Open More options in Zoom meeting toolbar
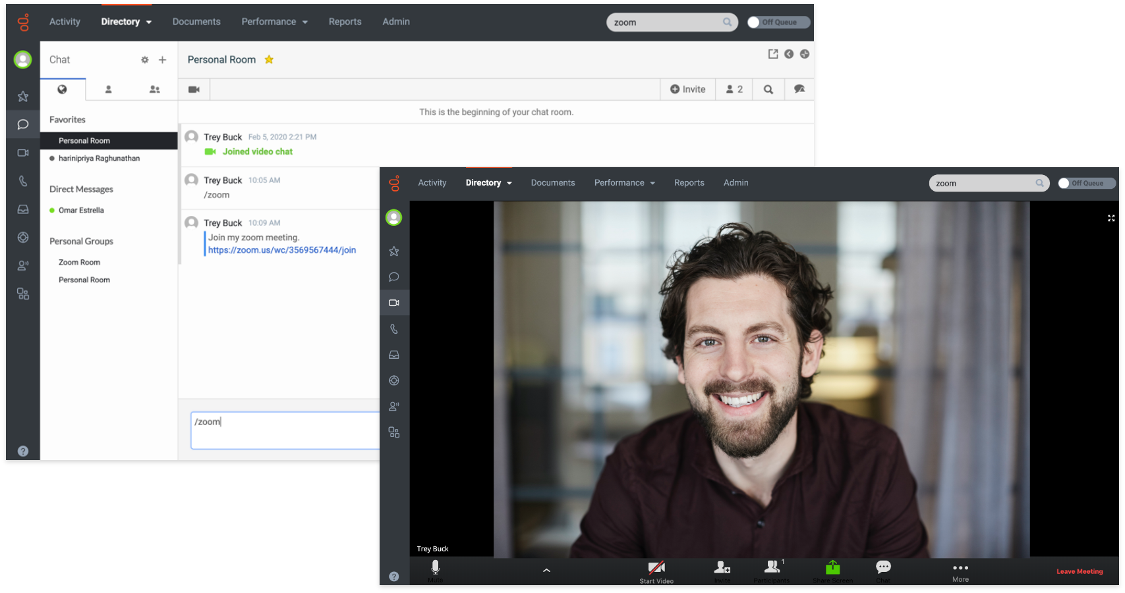The image size is (1125, 593). (961, 573)
